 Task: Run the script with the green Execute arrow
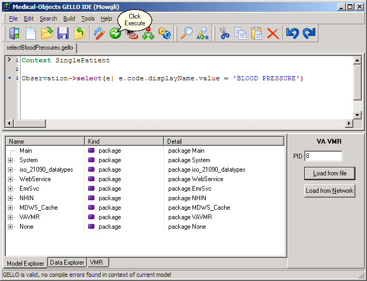(115, 33)
